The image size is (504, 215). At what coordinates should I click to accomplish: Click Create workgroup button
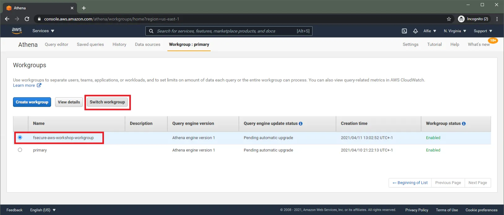32,102
